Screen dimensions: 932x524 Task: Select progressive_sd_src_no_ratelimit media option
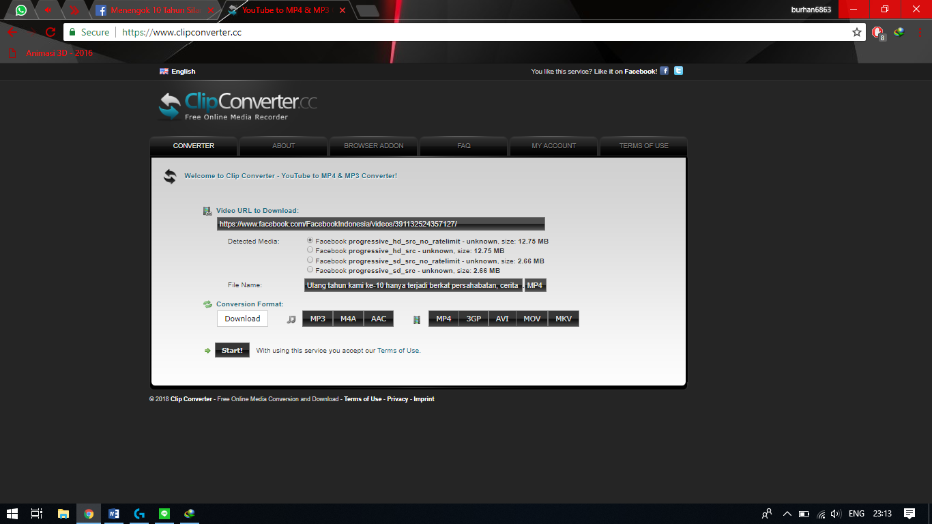310,261
